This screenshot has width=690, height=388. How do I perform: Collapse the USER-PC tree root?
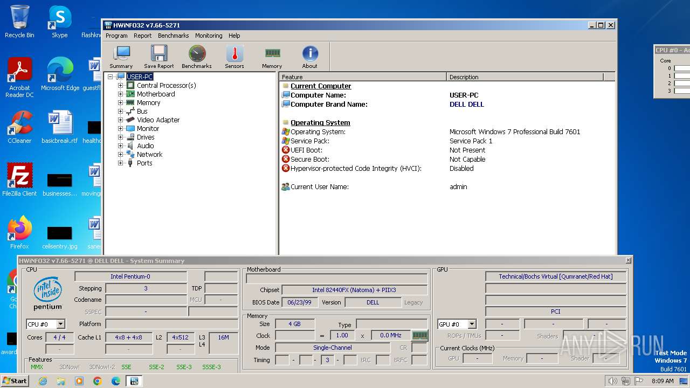[x=111, y=77]
